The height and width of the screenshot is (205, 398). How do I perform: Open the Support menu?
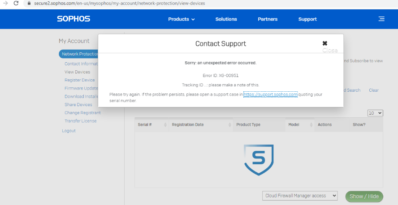307,19
